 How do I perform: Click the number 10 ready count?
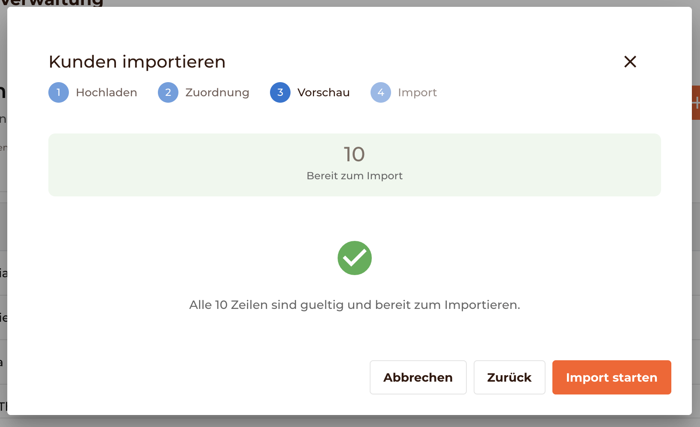tap(354, 154)
